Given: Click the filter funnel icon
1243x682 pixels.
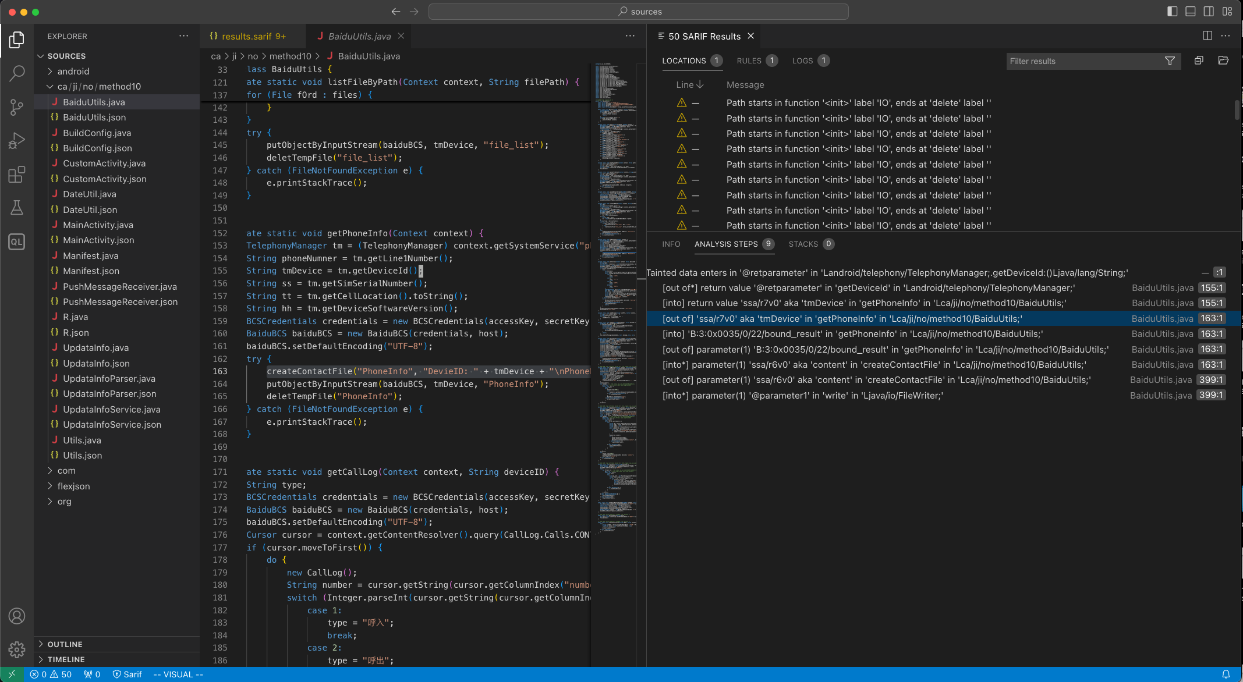Looking at the screenshot, I should [1170, 61].
